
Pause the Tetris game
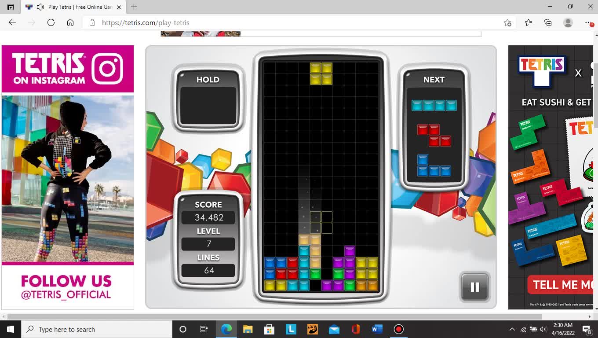[474, 287]
